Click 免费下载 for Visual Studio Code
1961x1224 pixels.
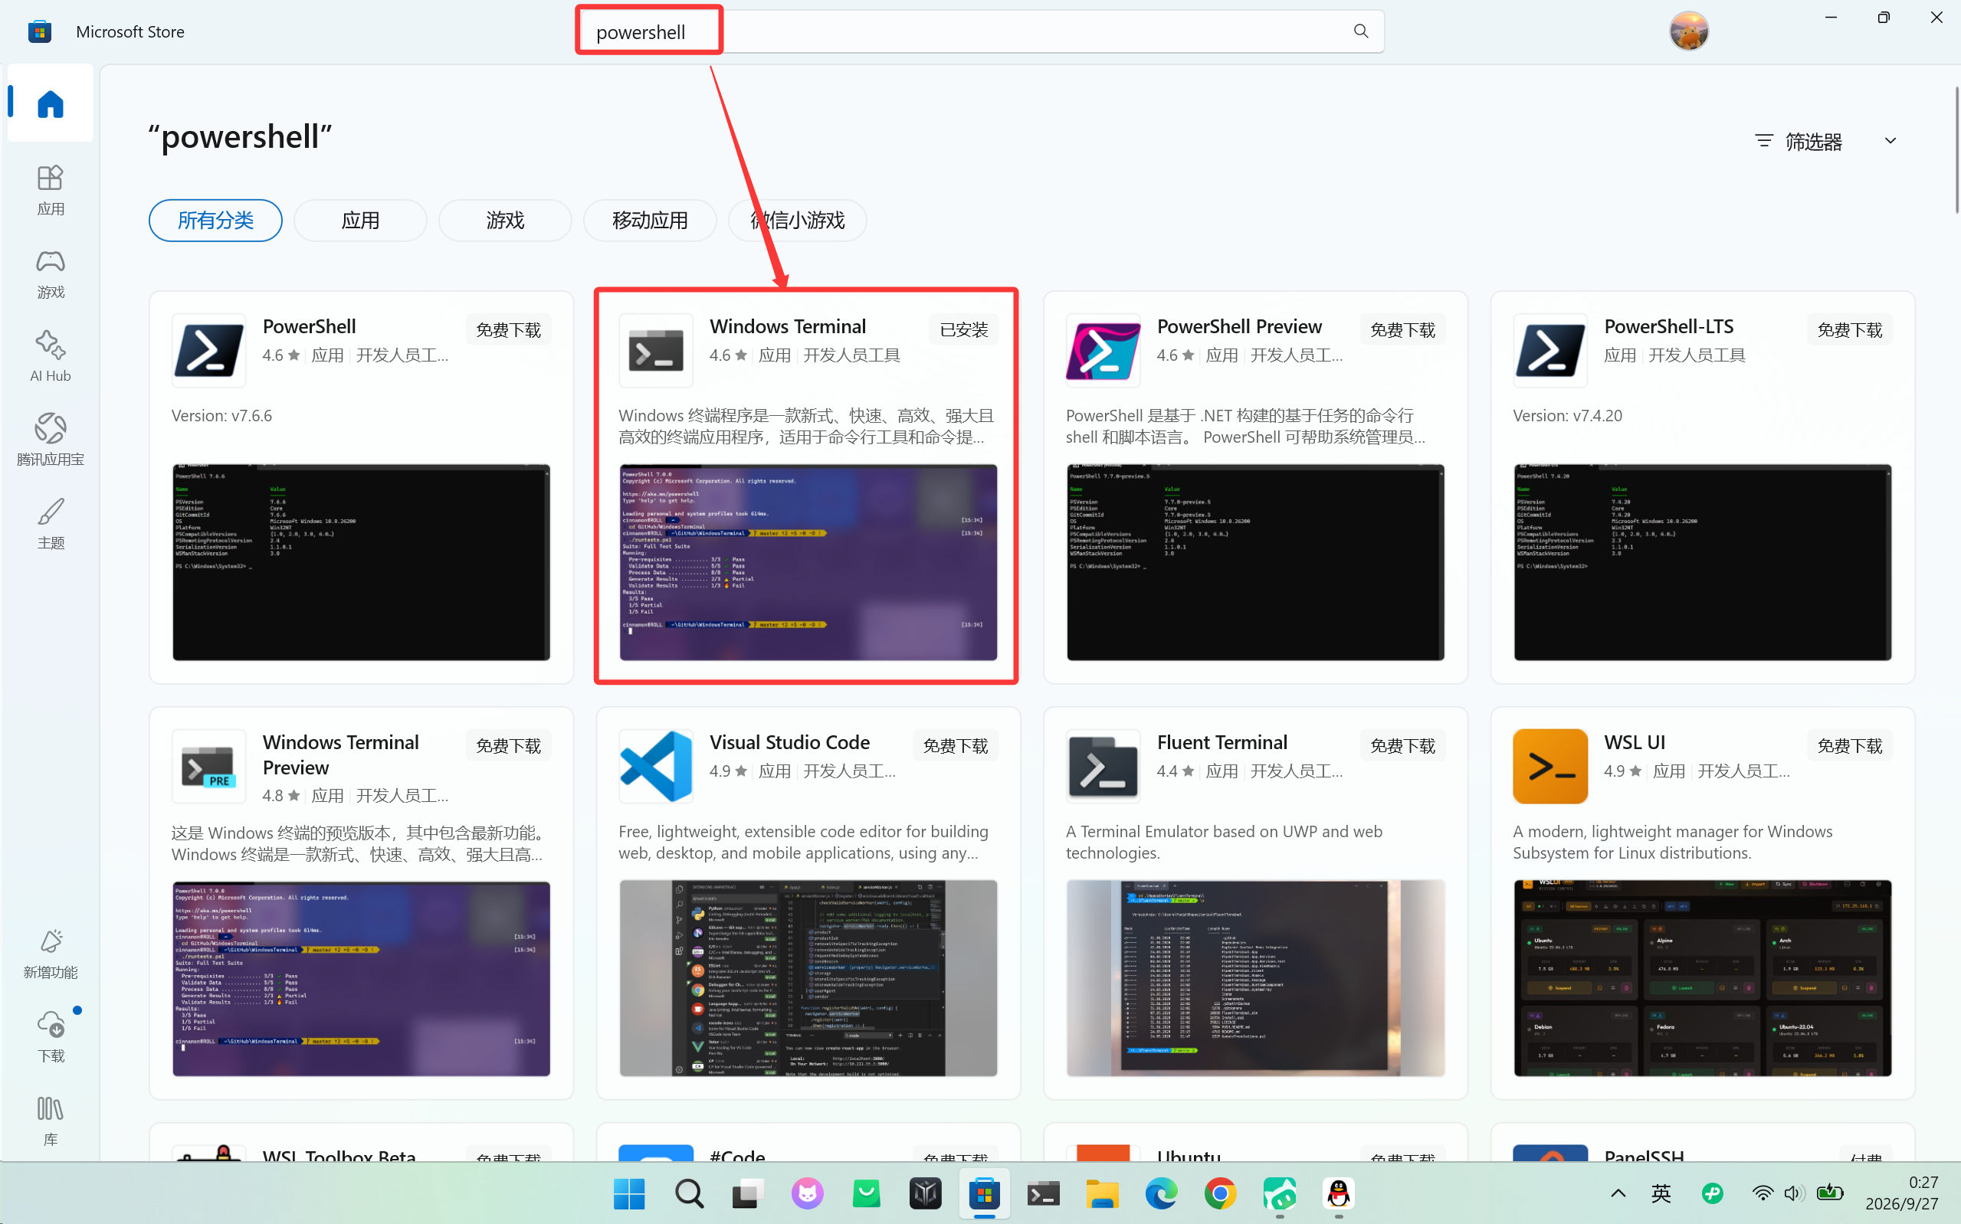(956, 745)
